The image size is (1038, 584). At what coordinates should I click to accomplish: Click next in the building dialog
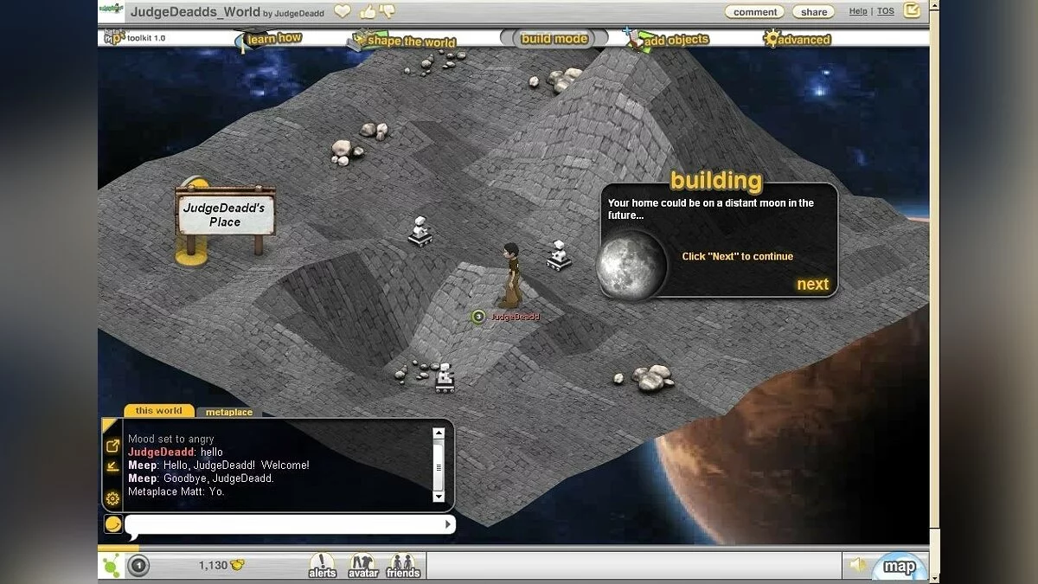pos(812,285)
